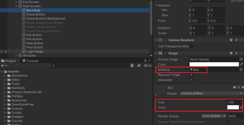Expand the Materials folder
Screen dimensions: 244x125
click(5, 88)
